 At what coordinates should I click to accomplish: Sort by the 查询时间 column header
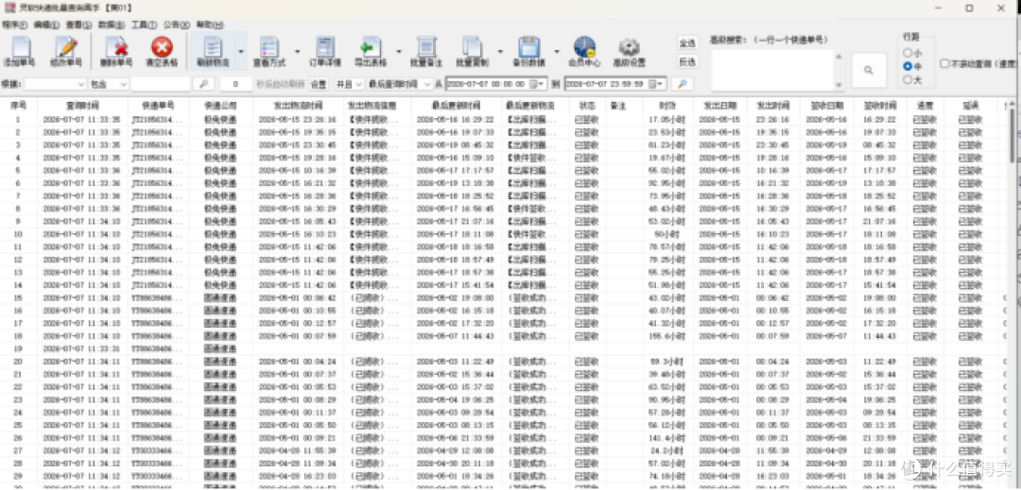[x=82, y=105]
